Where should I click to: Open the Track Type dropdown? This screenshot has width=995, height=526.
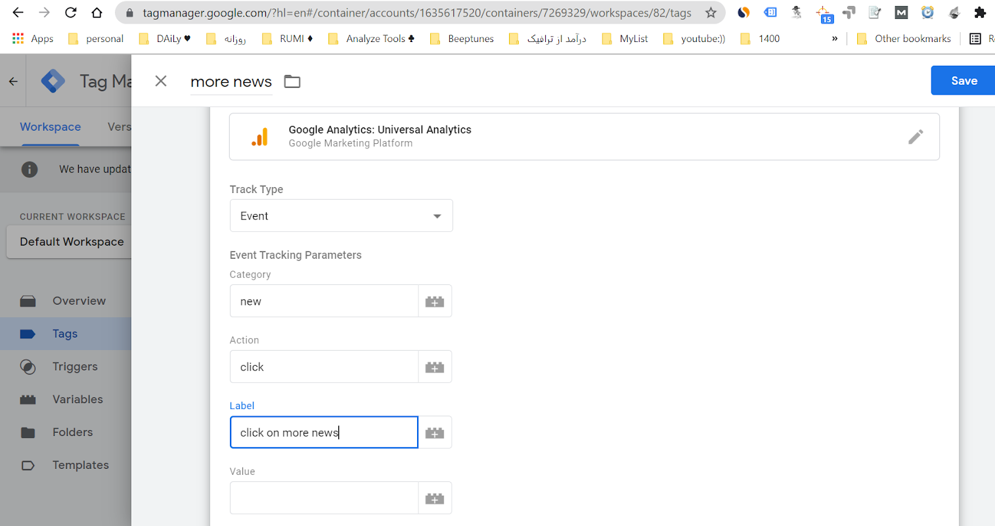[x=342, y=215]
